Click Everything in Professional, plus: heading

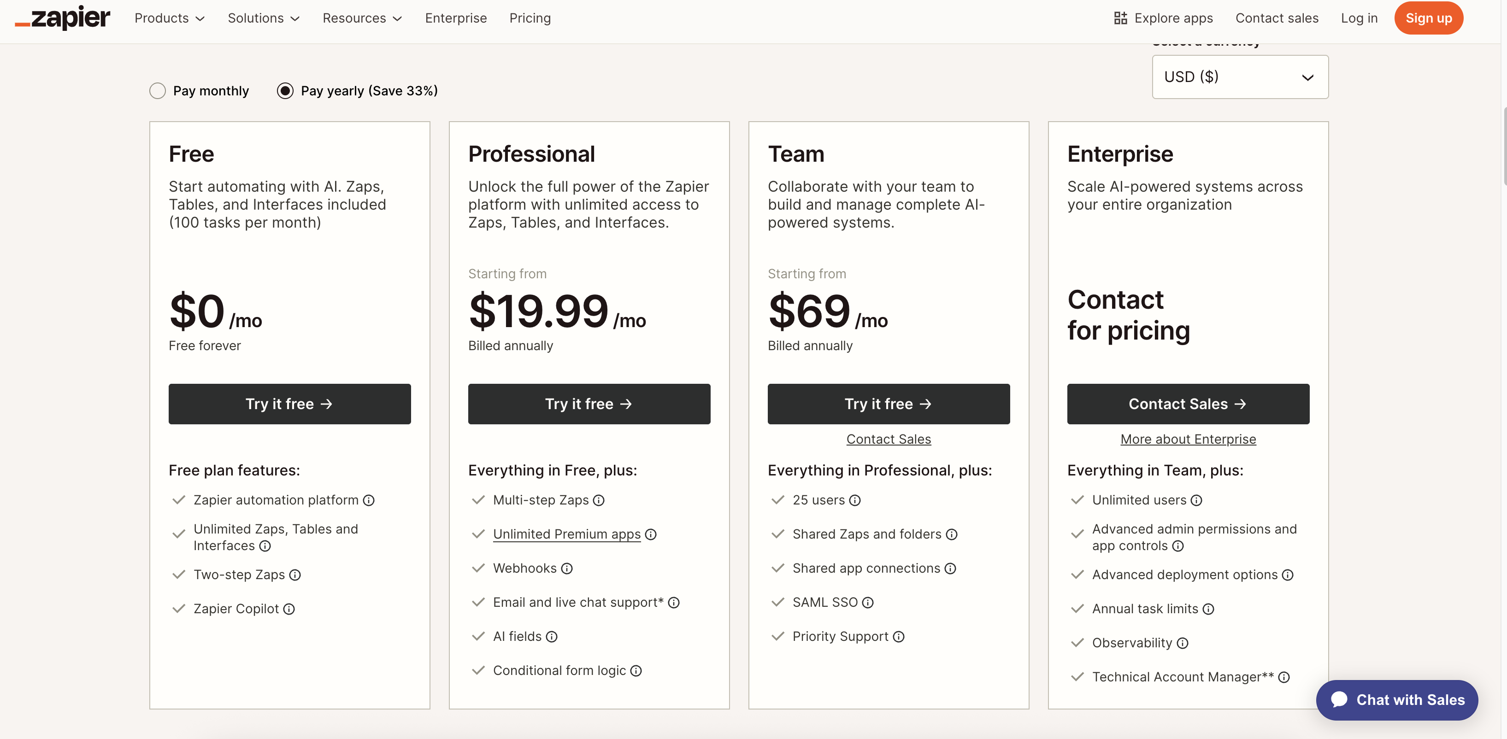click(x=880, y=471)
